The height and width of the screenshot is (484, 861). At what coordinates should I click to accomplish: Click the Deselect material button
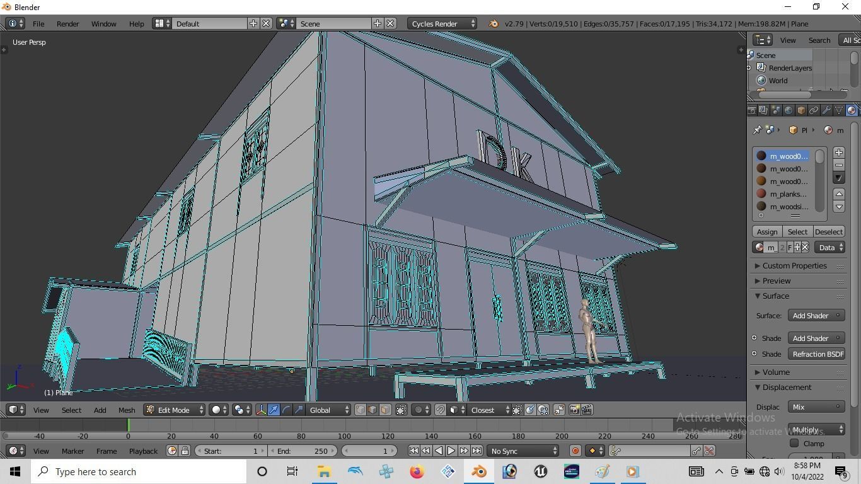pyautogui.click(x=828, y=232)
